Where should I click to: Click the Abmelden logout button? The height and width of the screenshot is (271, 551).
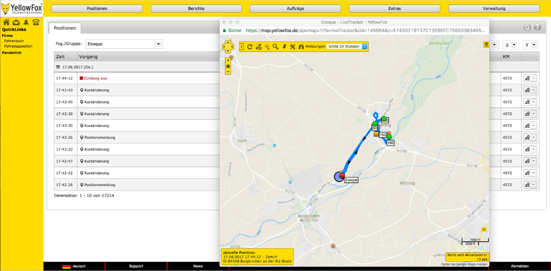pos(520,266)
